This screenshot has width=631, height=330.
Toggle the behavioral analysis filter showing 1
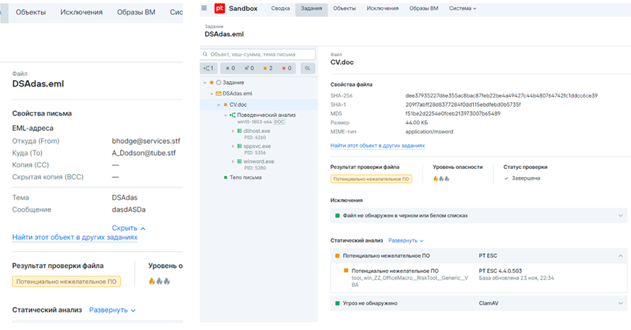[x=208, y=69]
